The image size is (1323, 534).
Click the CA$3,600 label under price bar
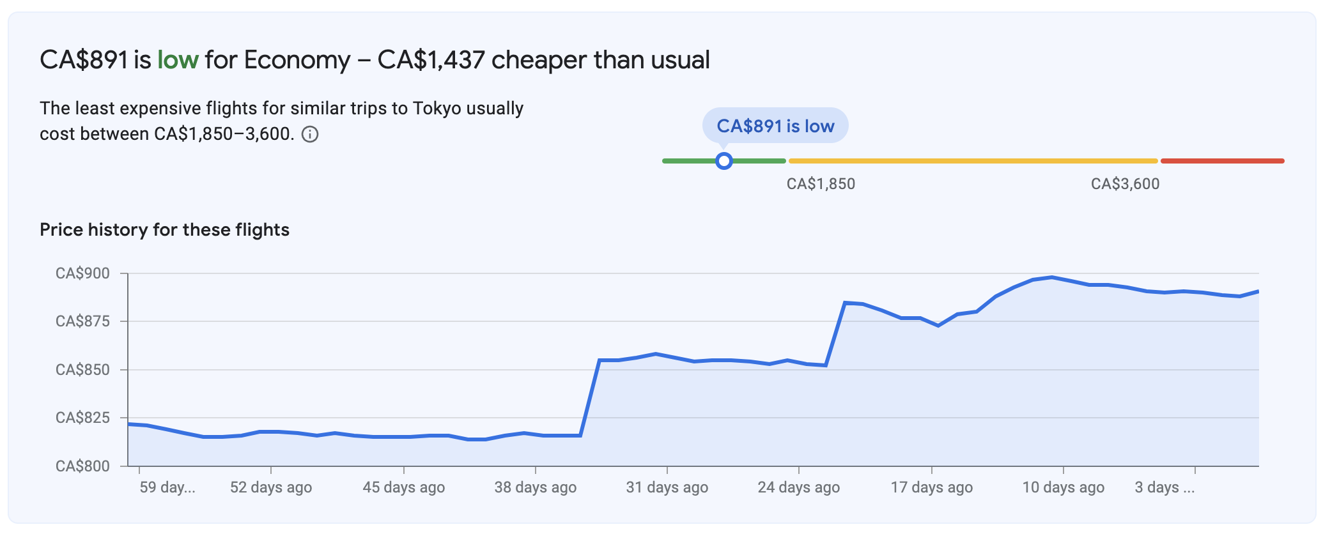[x=1125, y=184]
